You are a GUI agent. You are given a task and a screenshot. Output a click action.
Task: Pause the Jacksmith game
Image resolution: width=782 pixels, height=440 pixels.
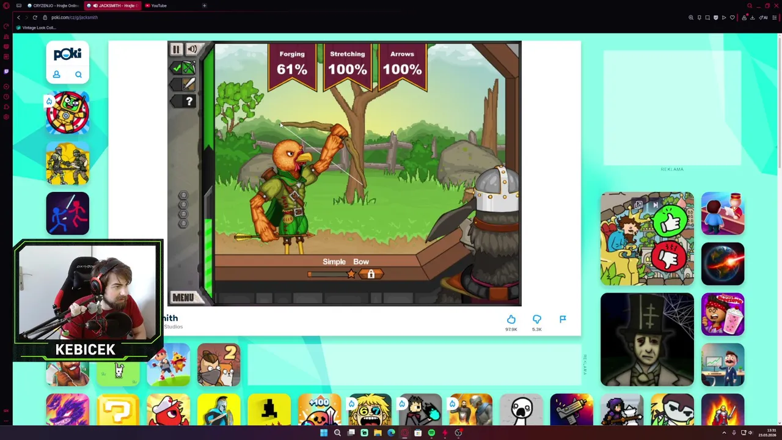[x=176, y=50]
